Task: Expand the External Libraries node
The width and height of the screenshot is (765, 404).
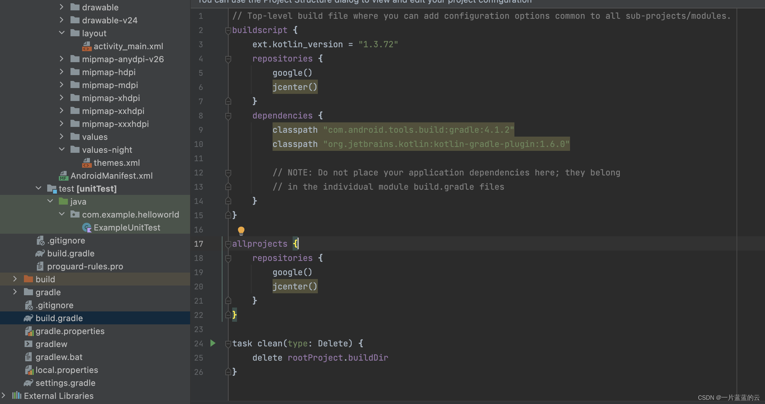Action: (4, 395)
